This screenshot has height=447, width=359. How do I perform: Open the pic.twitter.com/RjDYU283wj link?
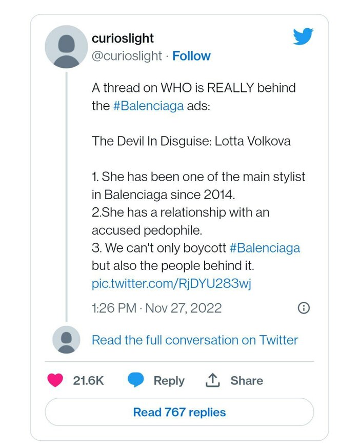tap(171, 283)
